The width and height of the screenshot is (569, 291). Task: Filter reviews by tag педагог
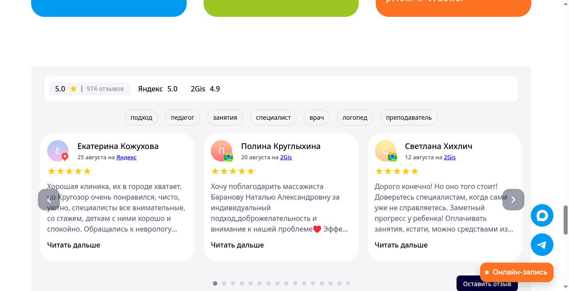click(183, 118)
